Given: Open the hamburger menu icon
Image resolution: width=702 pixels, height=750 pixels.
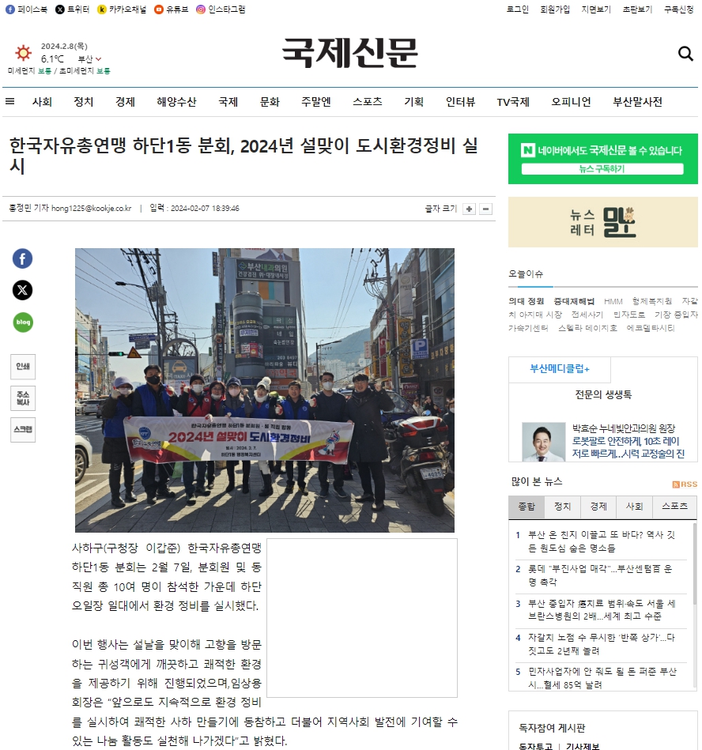Looking at the screenshot, I should tap(9, 101).
